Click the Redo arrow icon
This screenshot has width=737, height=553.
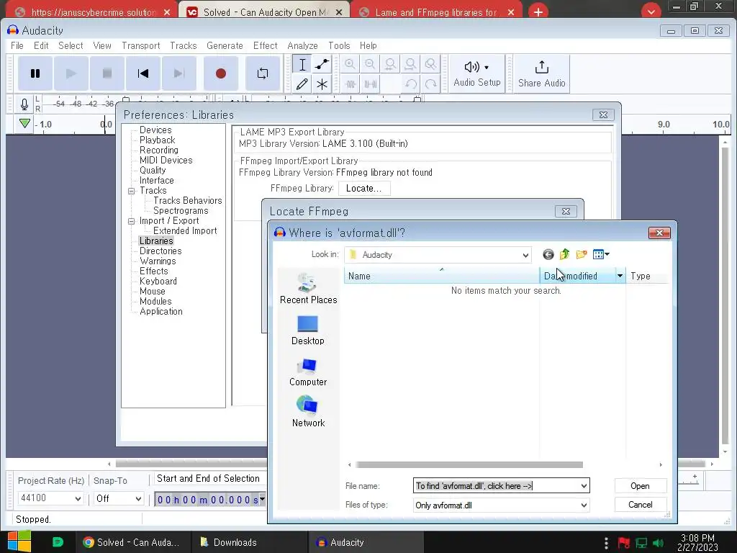coord(430,84)
